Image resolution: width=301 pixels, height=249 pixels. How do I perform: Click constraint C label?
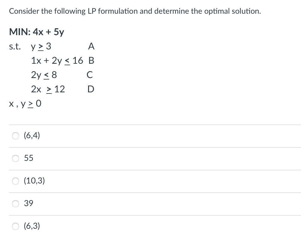pyautogui.click(x=89, y=75)
